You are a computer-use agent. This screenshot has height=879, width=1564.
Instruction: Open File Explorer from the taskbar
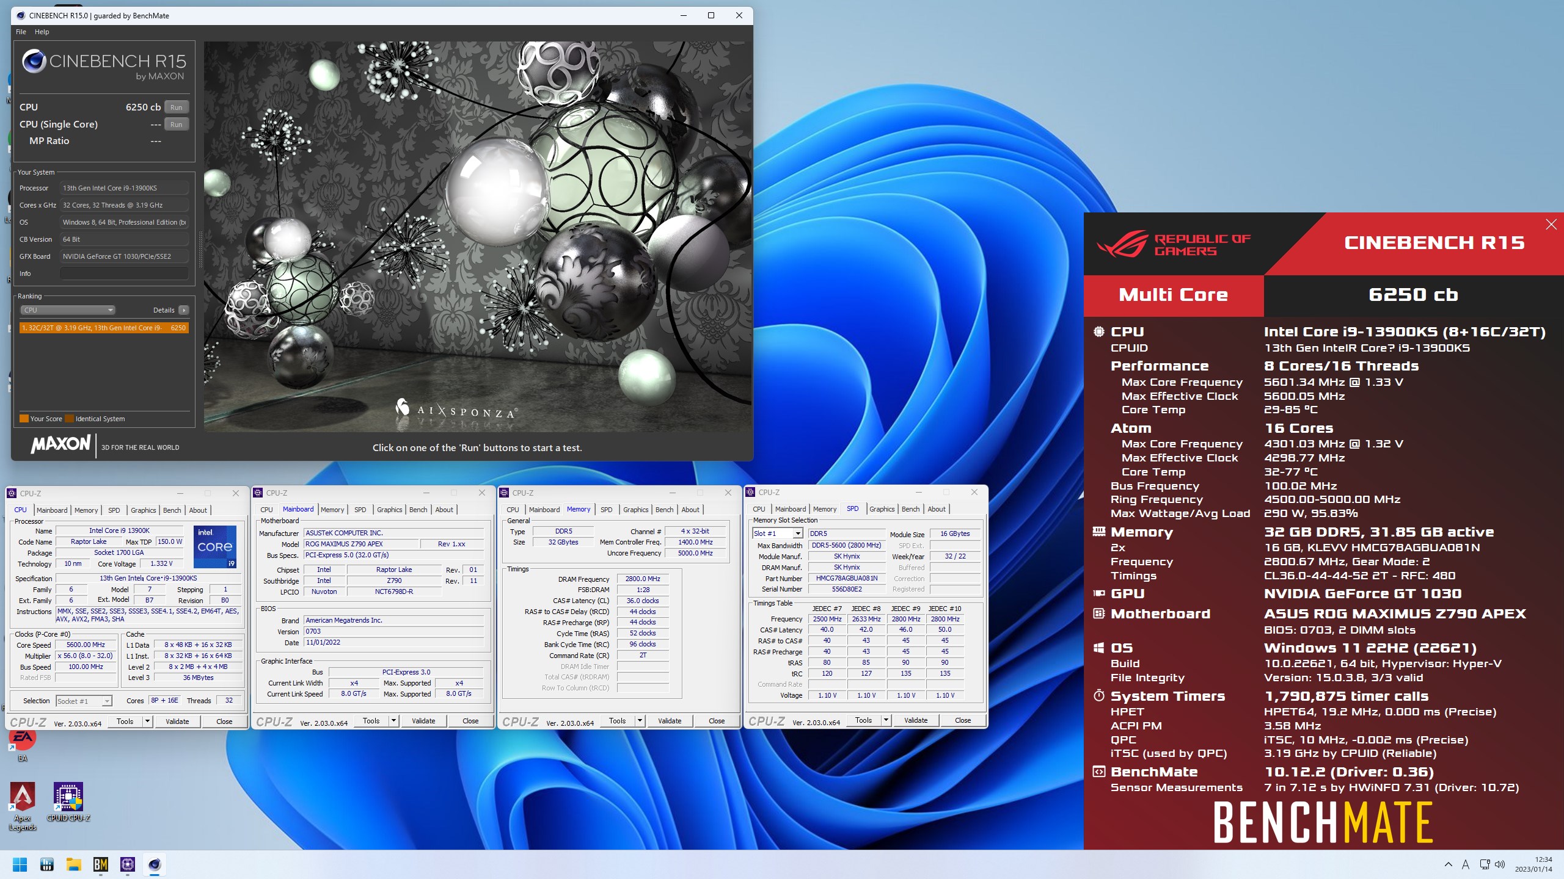(74, 864)
